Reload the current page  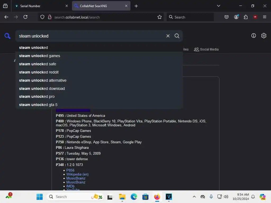[x=25, y=17]
